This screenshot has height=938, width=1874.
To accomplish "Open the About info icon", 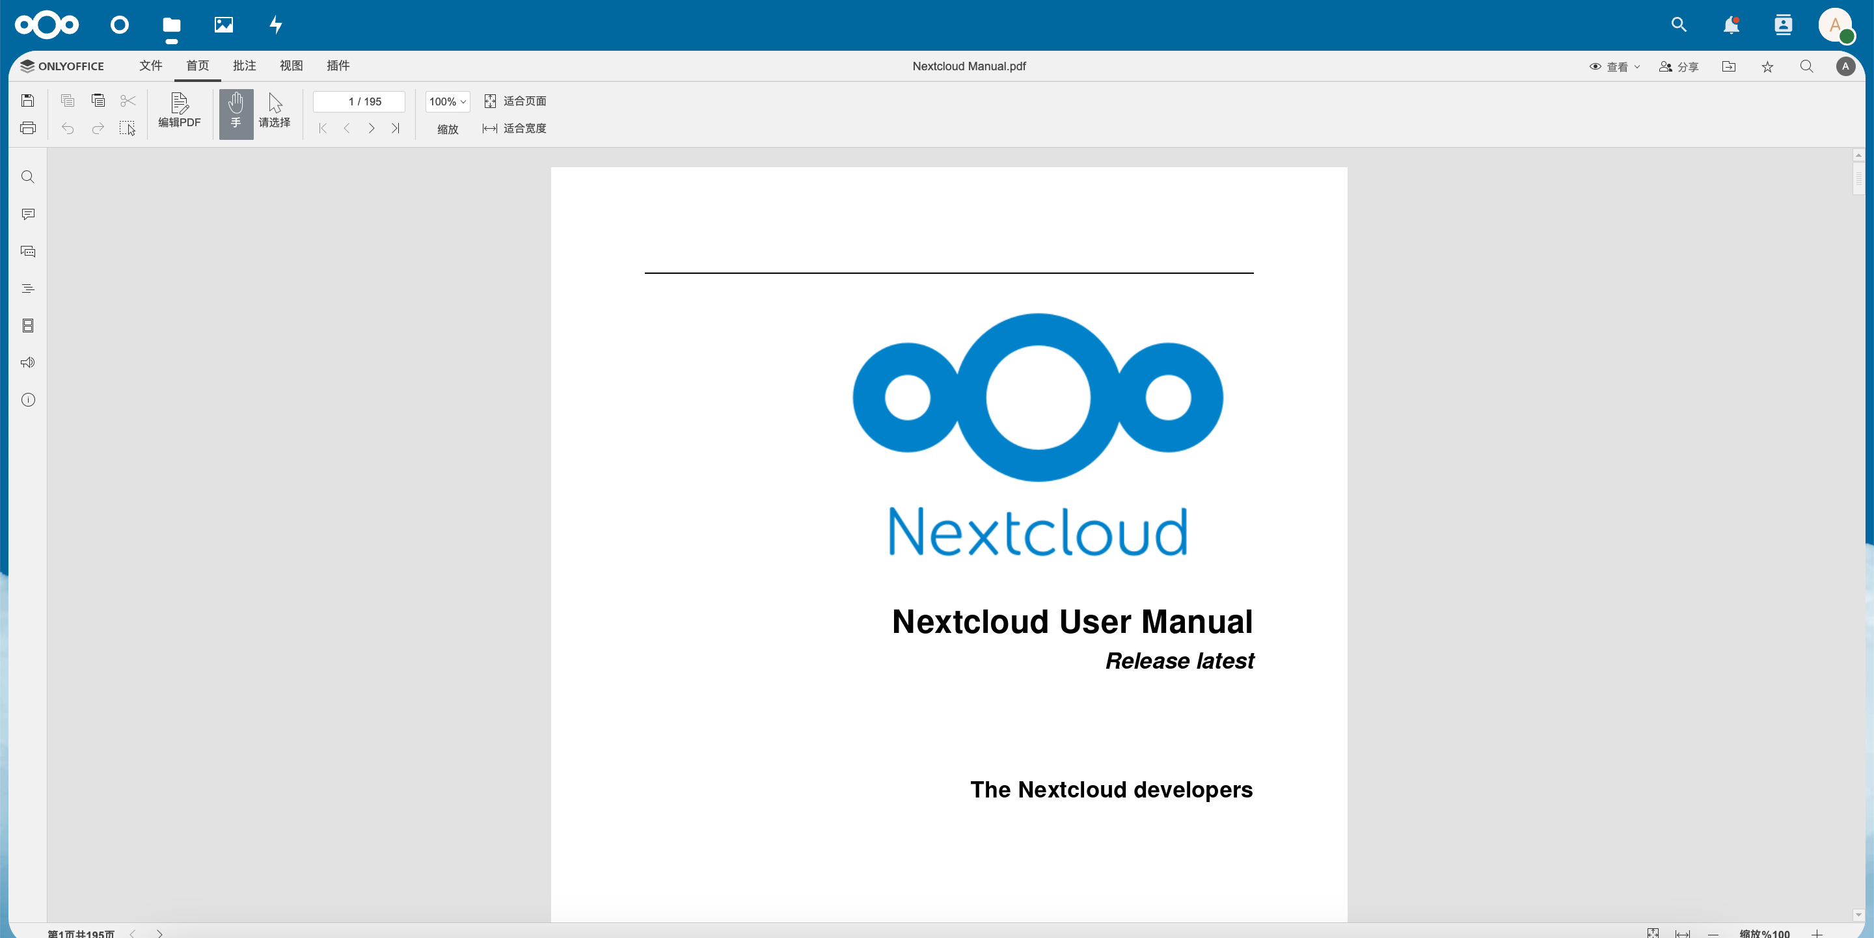I will (x=27, y=399).
